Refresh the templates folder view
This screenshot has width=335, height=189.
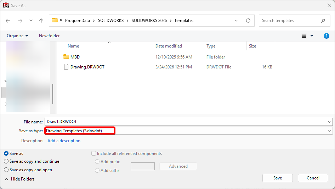pos(248,21)
